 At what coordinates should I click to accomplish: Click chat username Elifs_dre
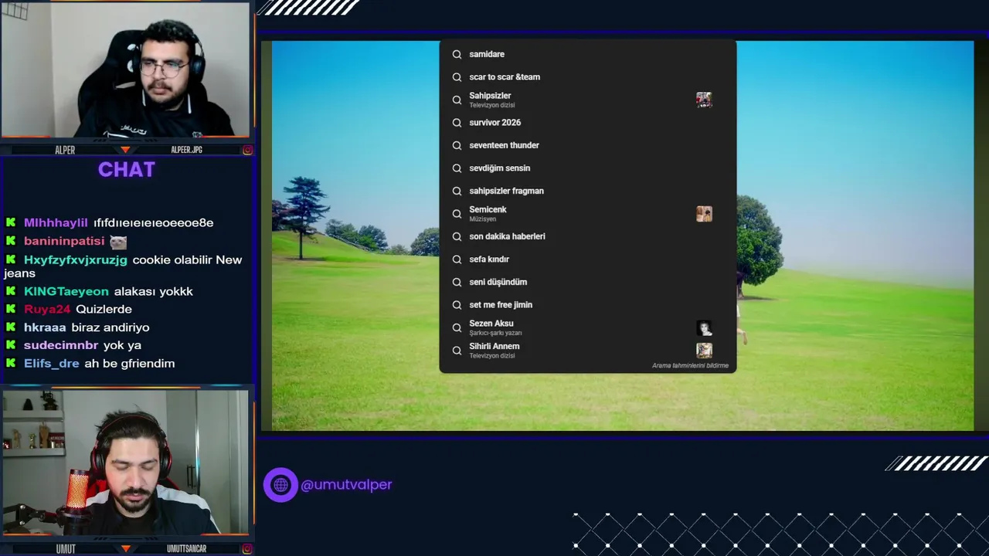point(52,363)
